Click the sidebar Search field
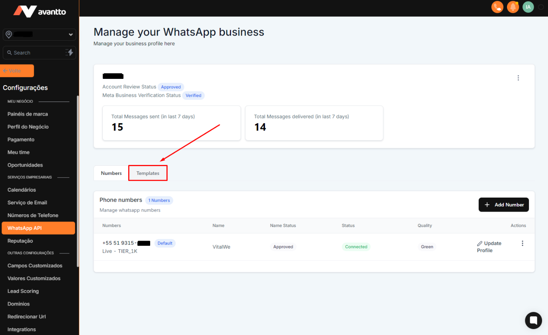This screenshot has width=548, height=335. point(34,53)
